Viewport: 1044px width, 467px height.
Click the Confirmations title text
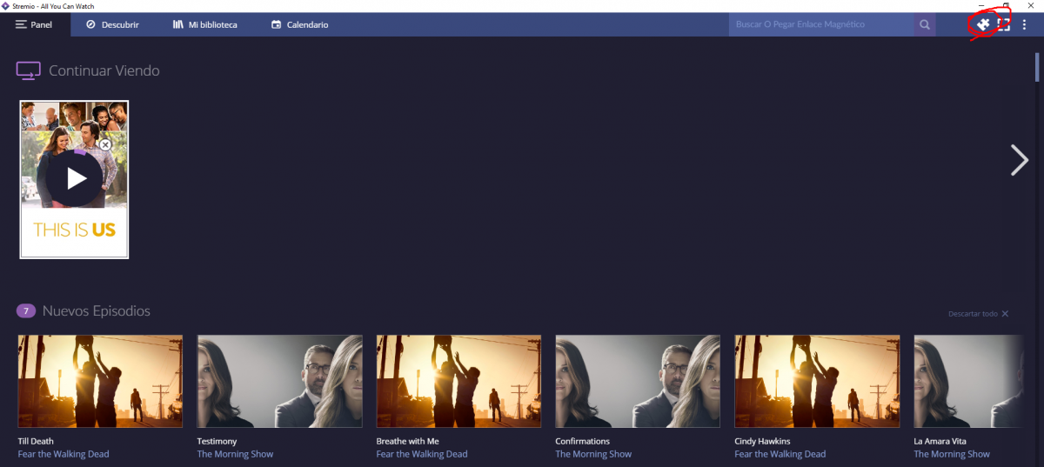coord(582,441)
